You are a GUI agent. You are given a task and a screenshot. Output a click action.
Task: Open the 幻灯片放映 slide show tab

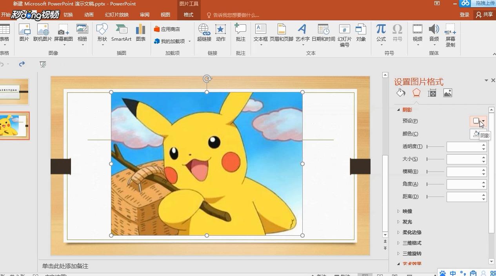[117, 15]
